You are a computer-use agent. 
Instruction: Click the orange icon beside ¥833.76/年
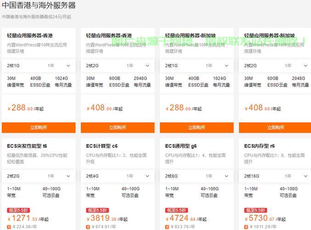click(167, 227)
